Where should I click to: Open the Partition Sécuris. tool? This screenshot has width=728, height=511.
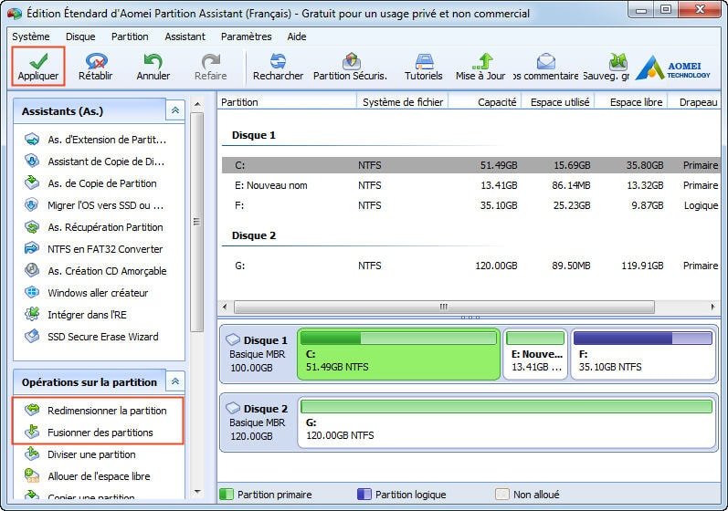coord(351,67)
